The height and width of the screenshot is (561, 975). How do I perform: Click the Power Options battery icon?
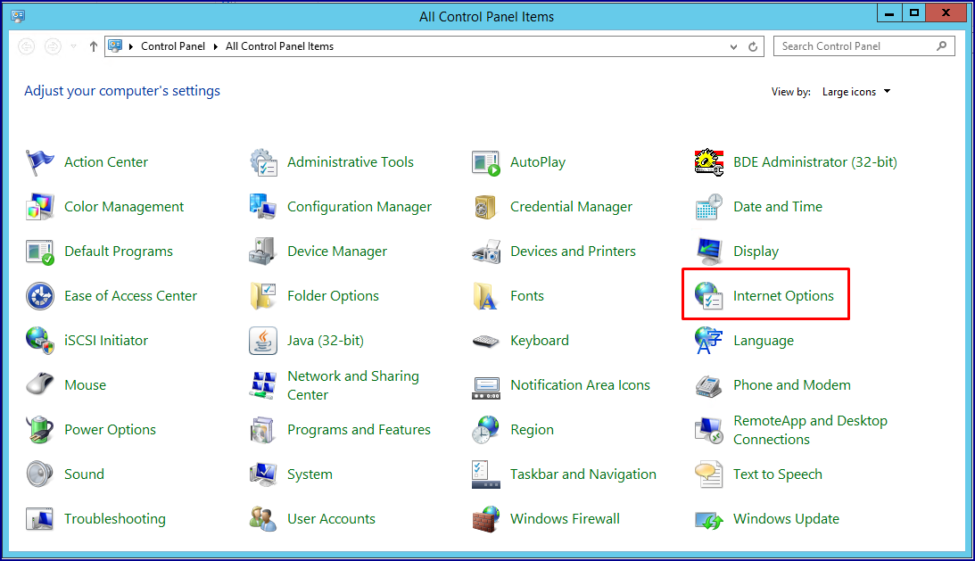pyautogui.click(x=40, y=430)
